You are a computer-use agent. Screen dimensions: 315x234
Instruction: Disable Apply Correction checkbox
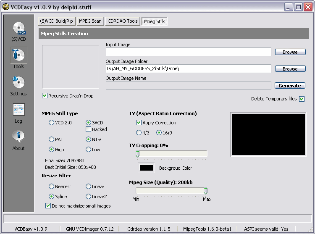coord(139,123)
